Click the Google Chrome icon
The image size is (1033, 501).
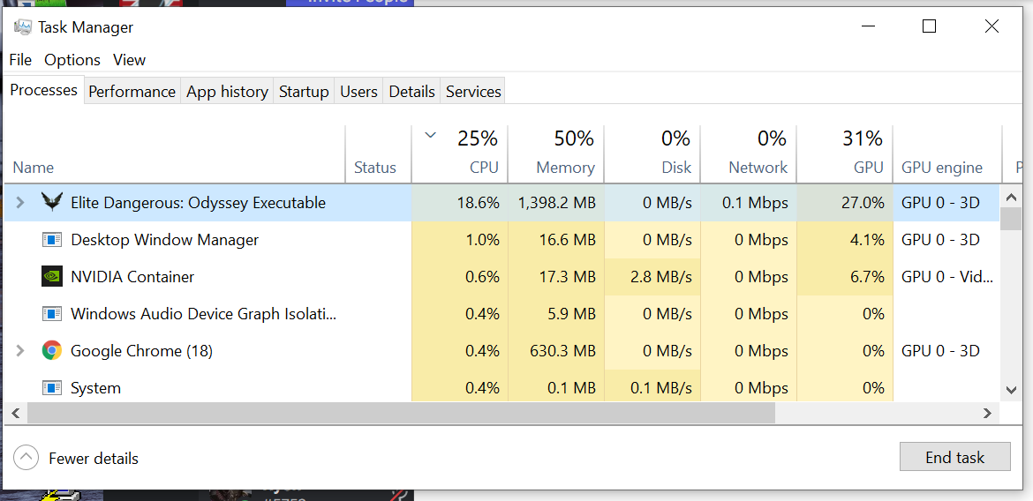click(x=51, y=350)
